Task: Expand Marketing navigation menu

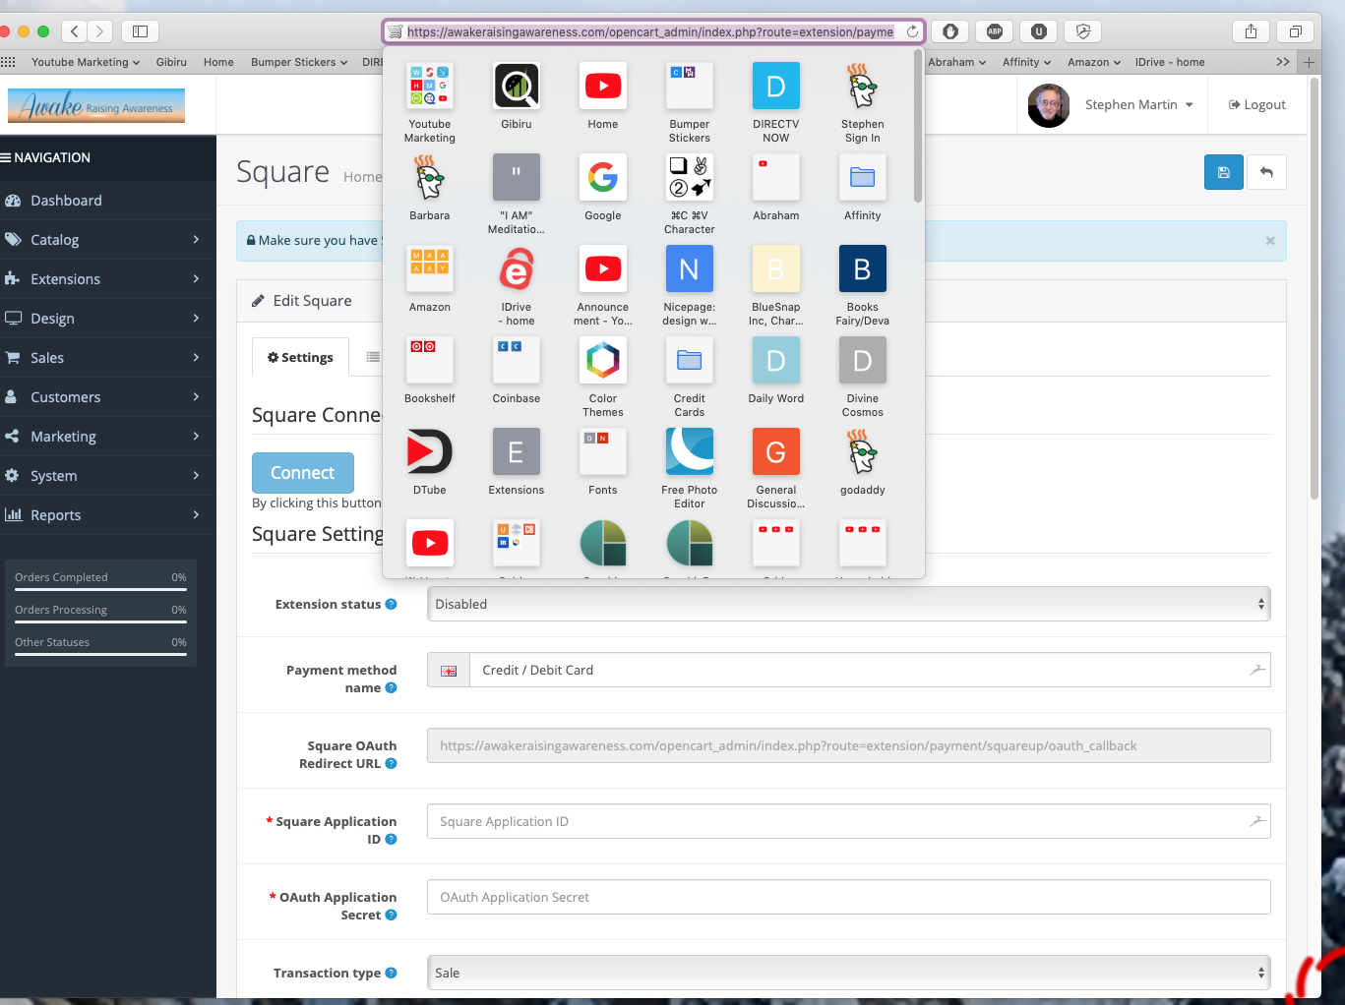Action: point(108,437)
